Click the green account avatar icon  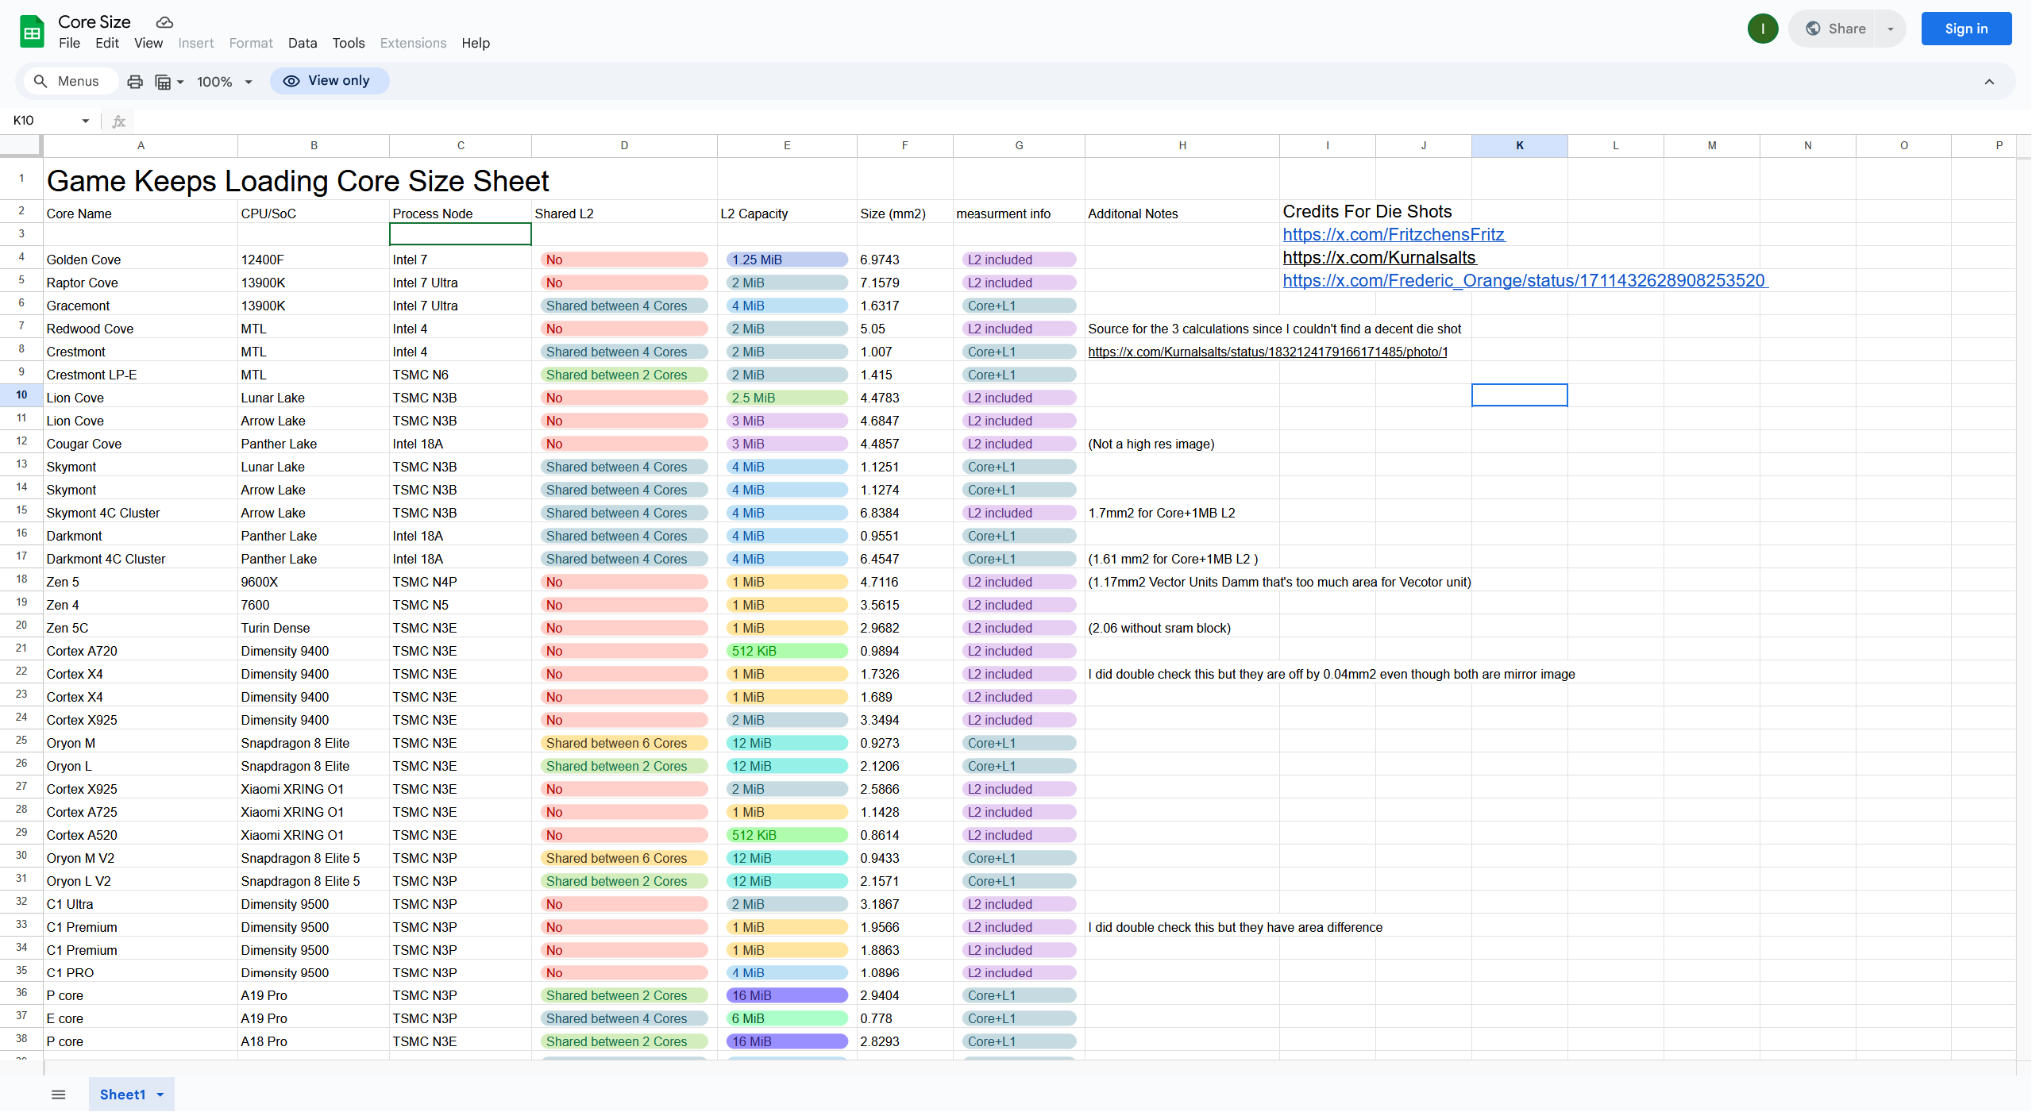pos(1762,29)
